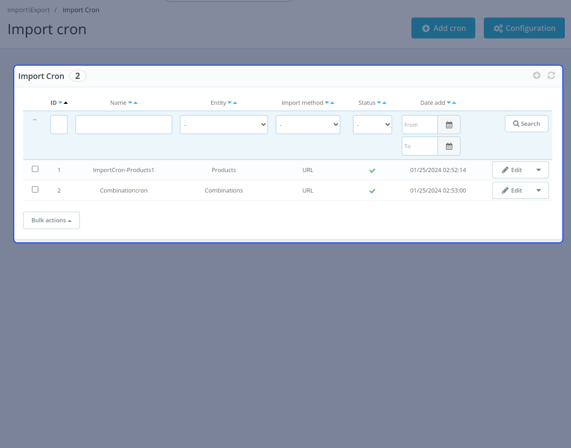
Task: Click the add new plus icon in panel header
Action: [x=536, y=75]
